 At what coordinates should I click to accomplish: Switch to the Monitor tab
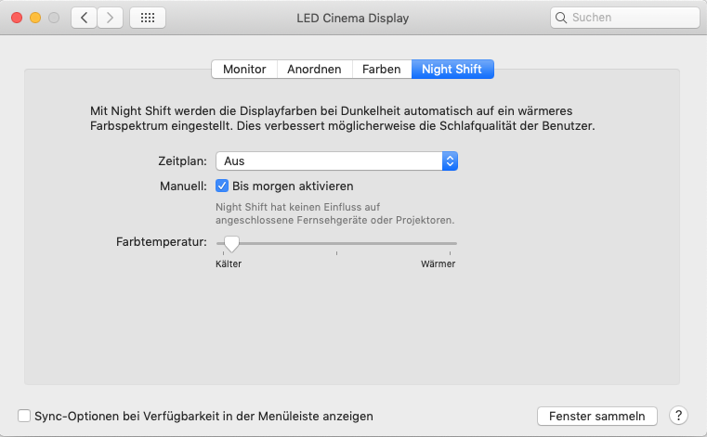(244, 69)
